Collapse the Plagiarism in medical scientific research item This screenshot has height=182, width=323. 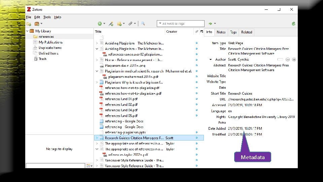point(97,71)
